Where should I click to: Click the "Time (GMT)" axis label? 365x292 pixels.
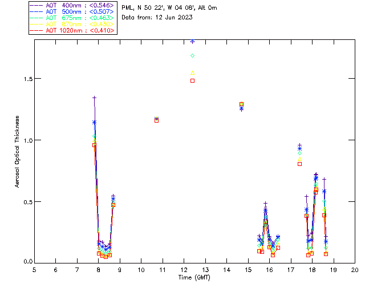pyautogui.click(x=195, y=277)
